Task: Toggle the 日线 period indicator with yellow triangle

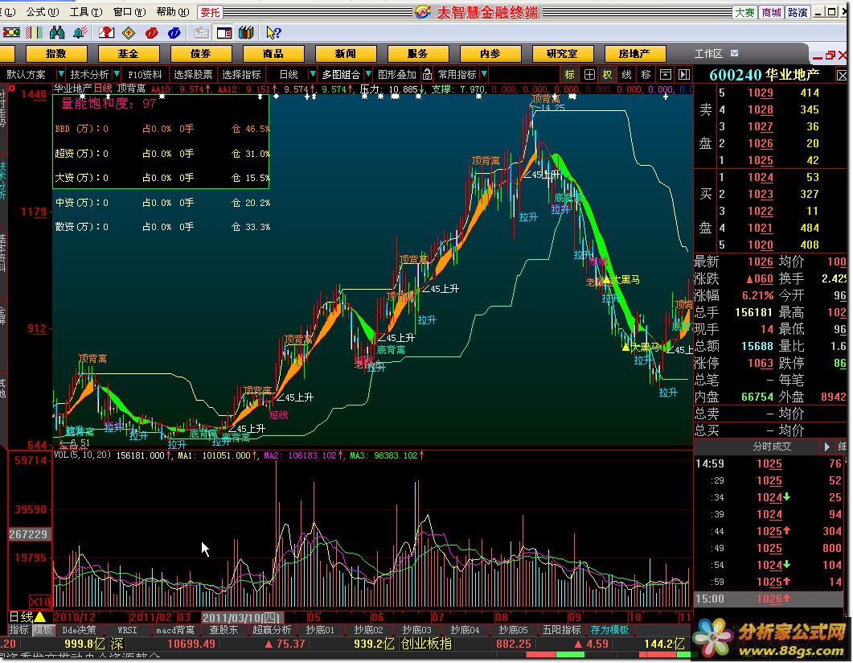Action: click(x=27, y=616)
